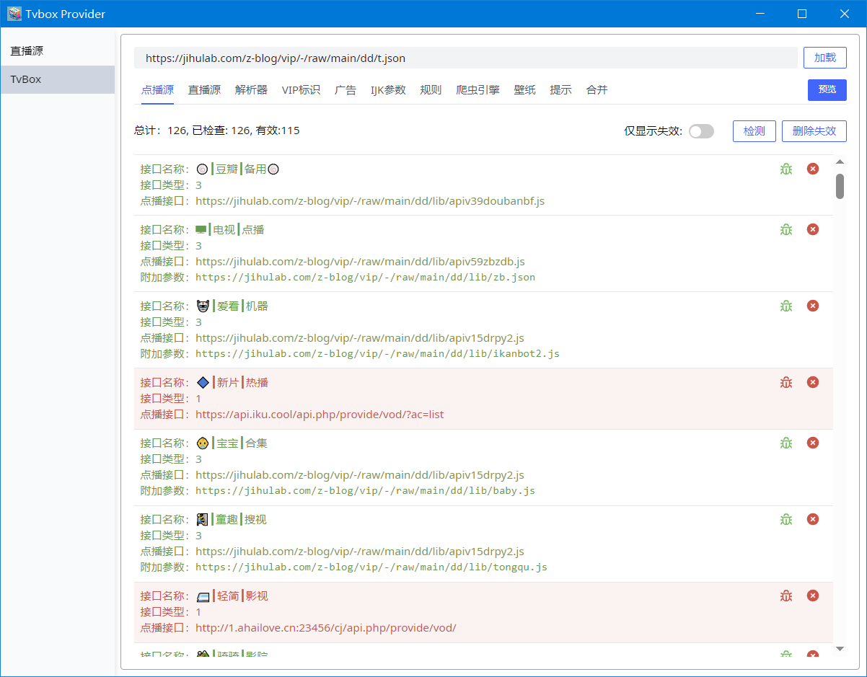The image size is (867, 677).
Task: Click the apiv39doubanbf.js interface URL
Action: click(370, 201)
